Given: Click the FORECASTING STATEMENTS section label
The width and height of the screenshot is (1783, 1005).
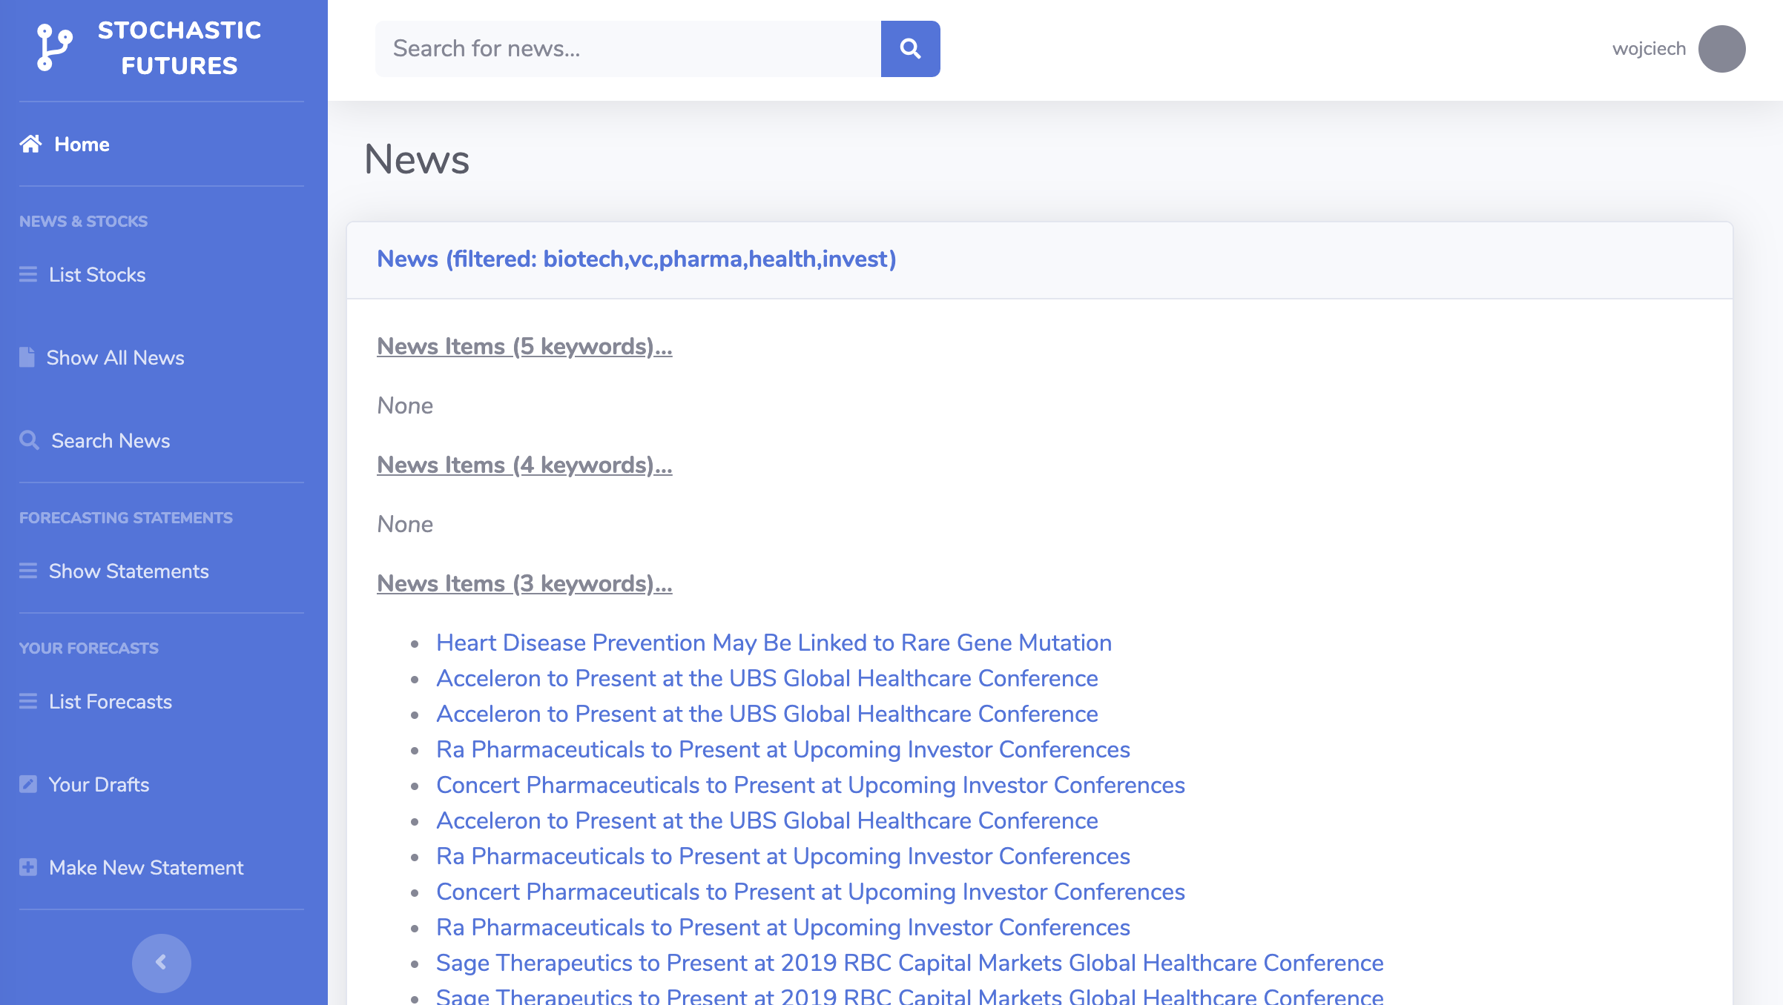Looking at the screenshot, I should pos(126,517).
